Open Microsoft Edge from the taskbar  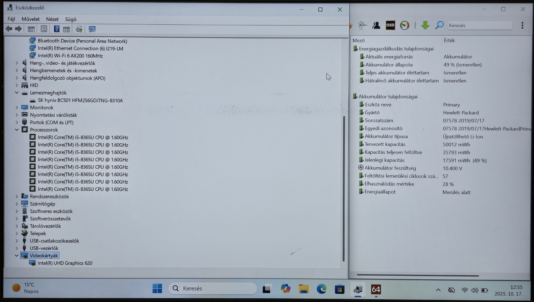pyautogui.click(x=322, y=289)
